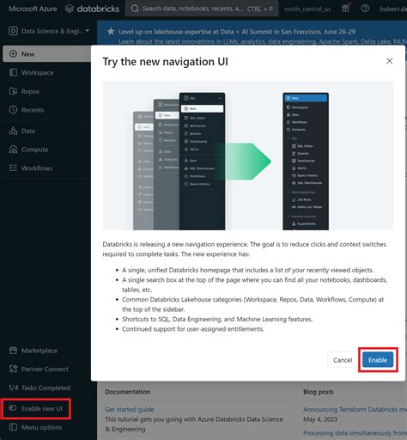Click the Documentation heading
Screen dimensions: 407x440
click(x=127, y=392)
